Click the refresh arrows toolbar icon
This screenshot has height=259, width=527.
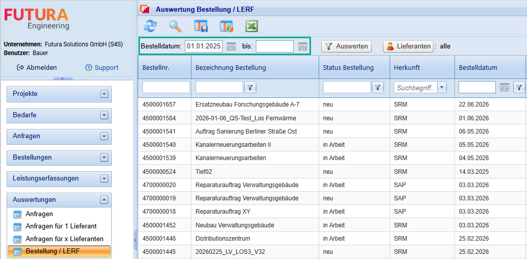tap(150, 26)
